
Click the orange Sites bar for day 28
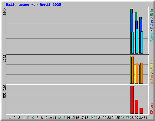(133, 70)
